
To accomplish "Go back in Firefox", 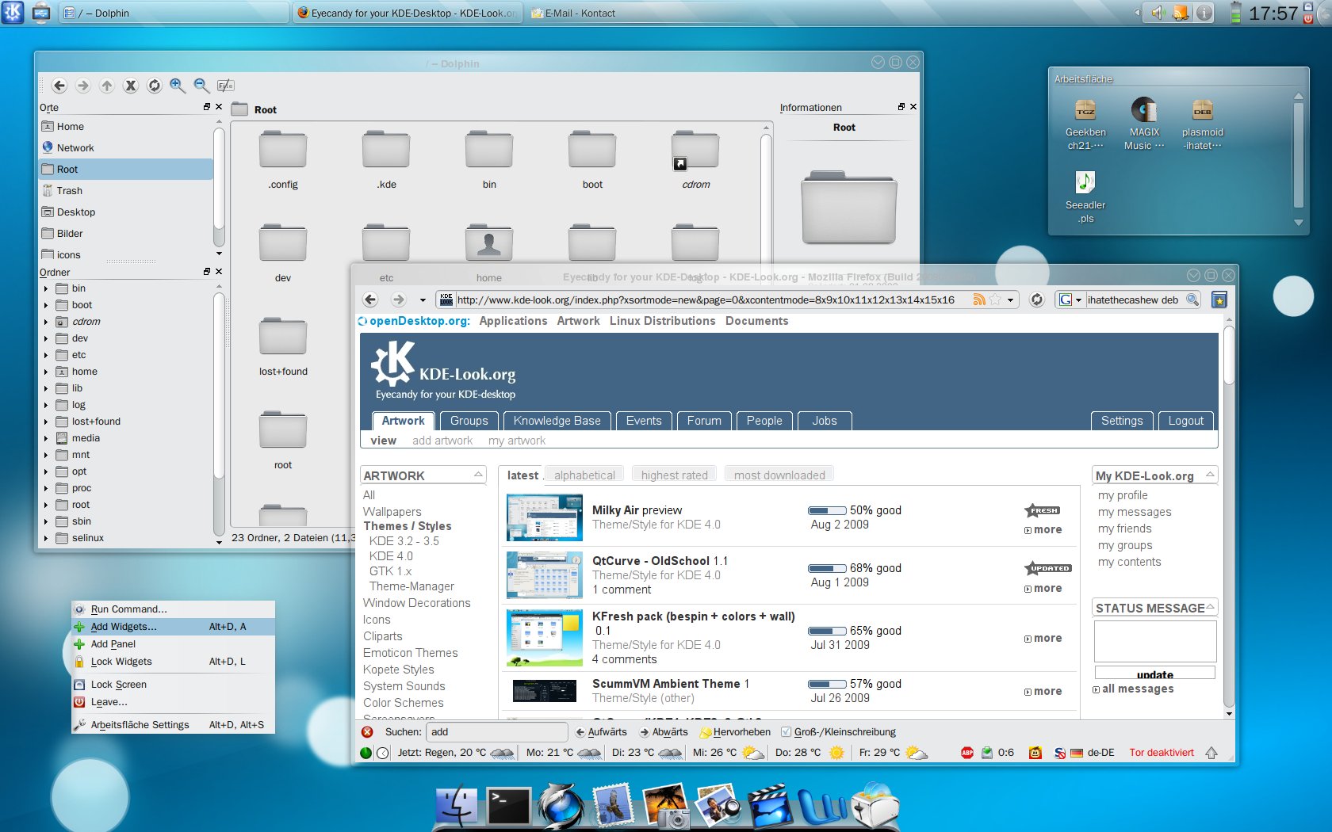I will pos(370,300).
